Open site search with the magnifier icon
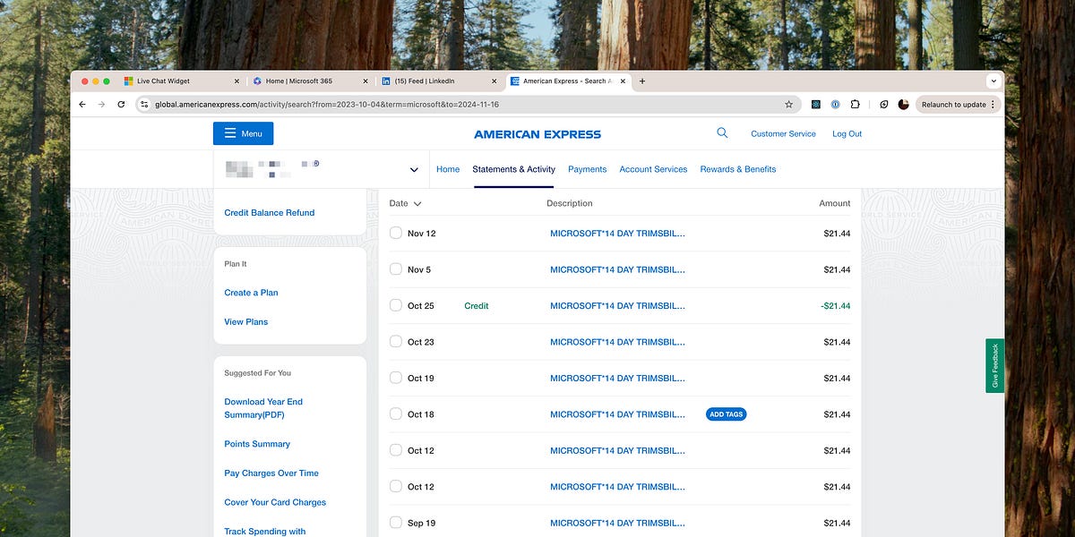Viewport: 1075px width, 537px height. click(x=722, y=132)
